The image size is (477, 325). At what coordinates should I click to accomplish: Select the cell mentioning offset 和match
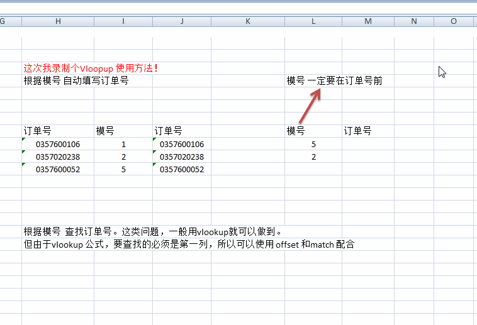point(58,245)
